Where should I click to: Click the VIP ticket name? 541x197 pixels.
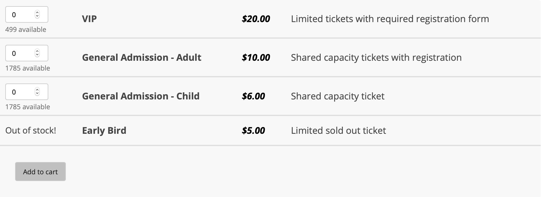[x=89, y=19]
